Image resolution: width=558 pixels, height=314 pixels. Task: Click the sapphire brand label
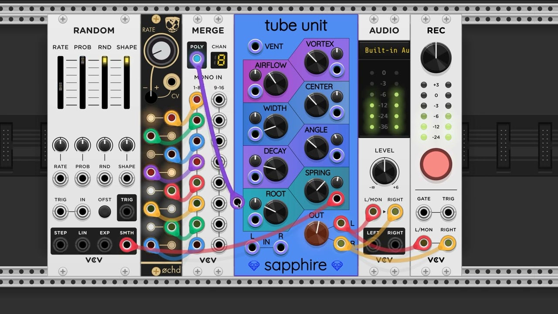pyautogui.click(x=295, y=265)
